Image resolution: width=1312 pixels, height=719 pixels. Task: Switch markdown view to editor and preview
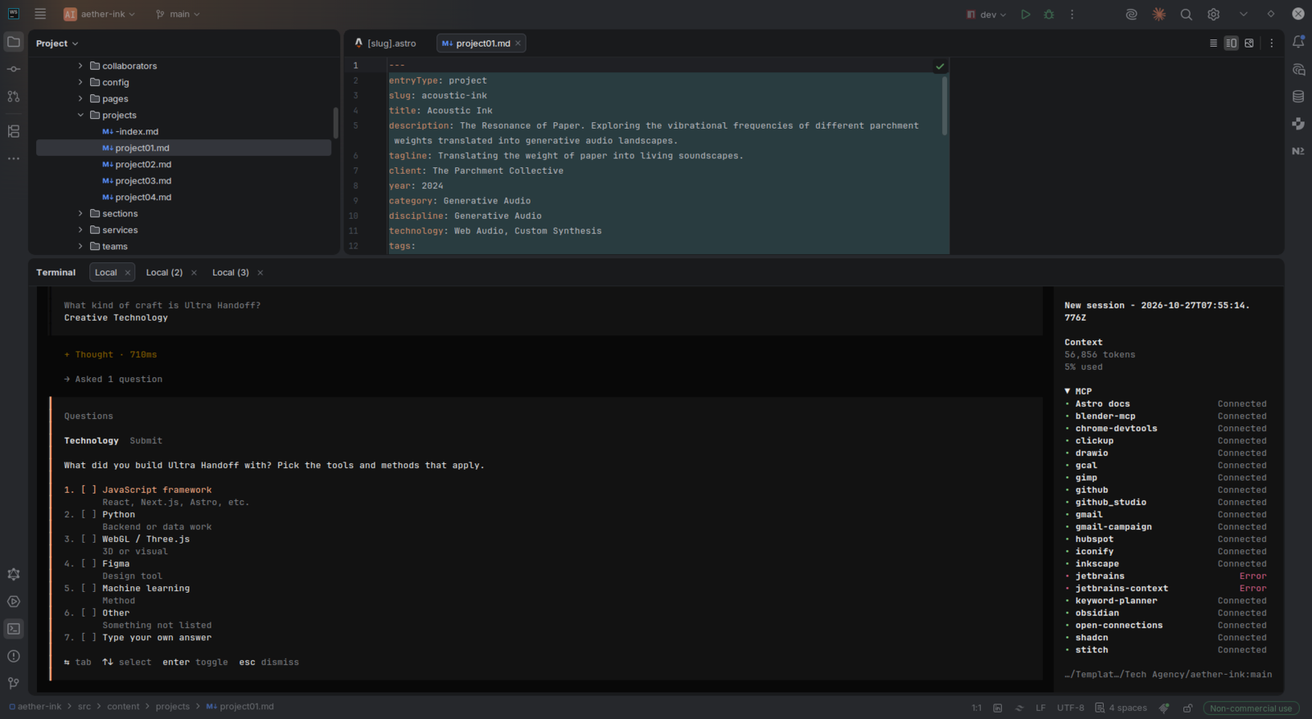(x=1231, y=43)
